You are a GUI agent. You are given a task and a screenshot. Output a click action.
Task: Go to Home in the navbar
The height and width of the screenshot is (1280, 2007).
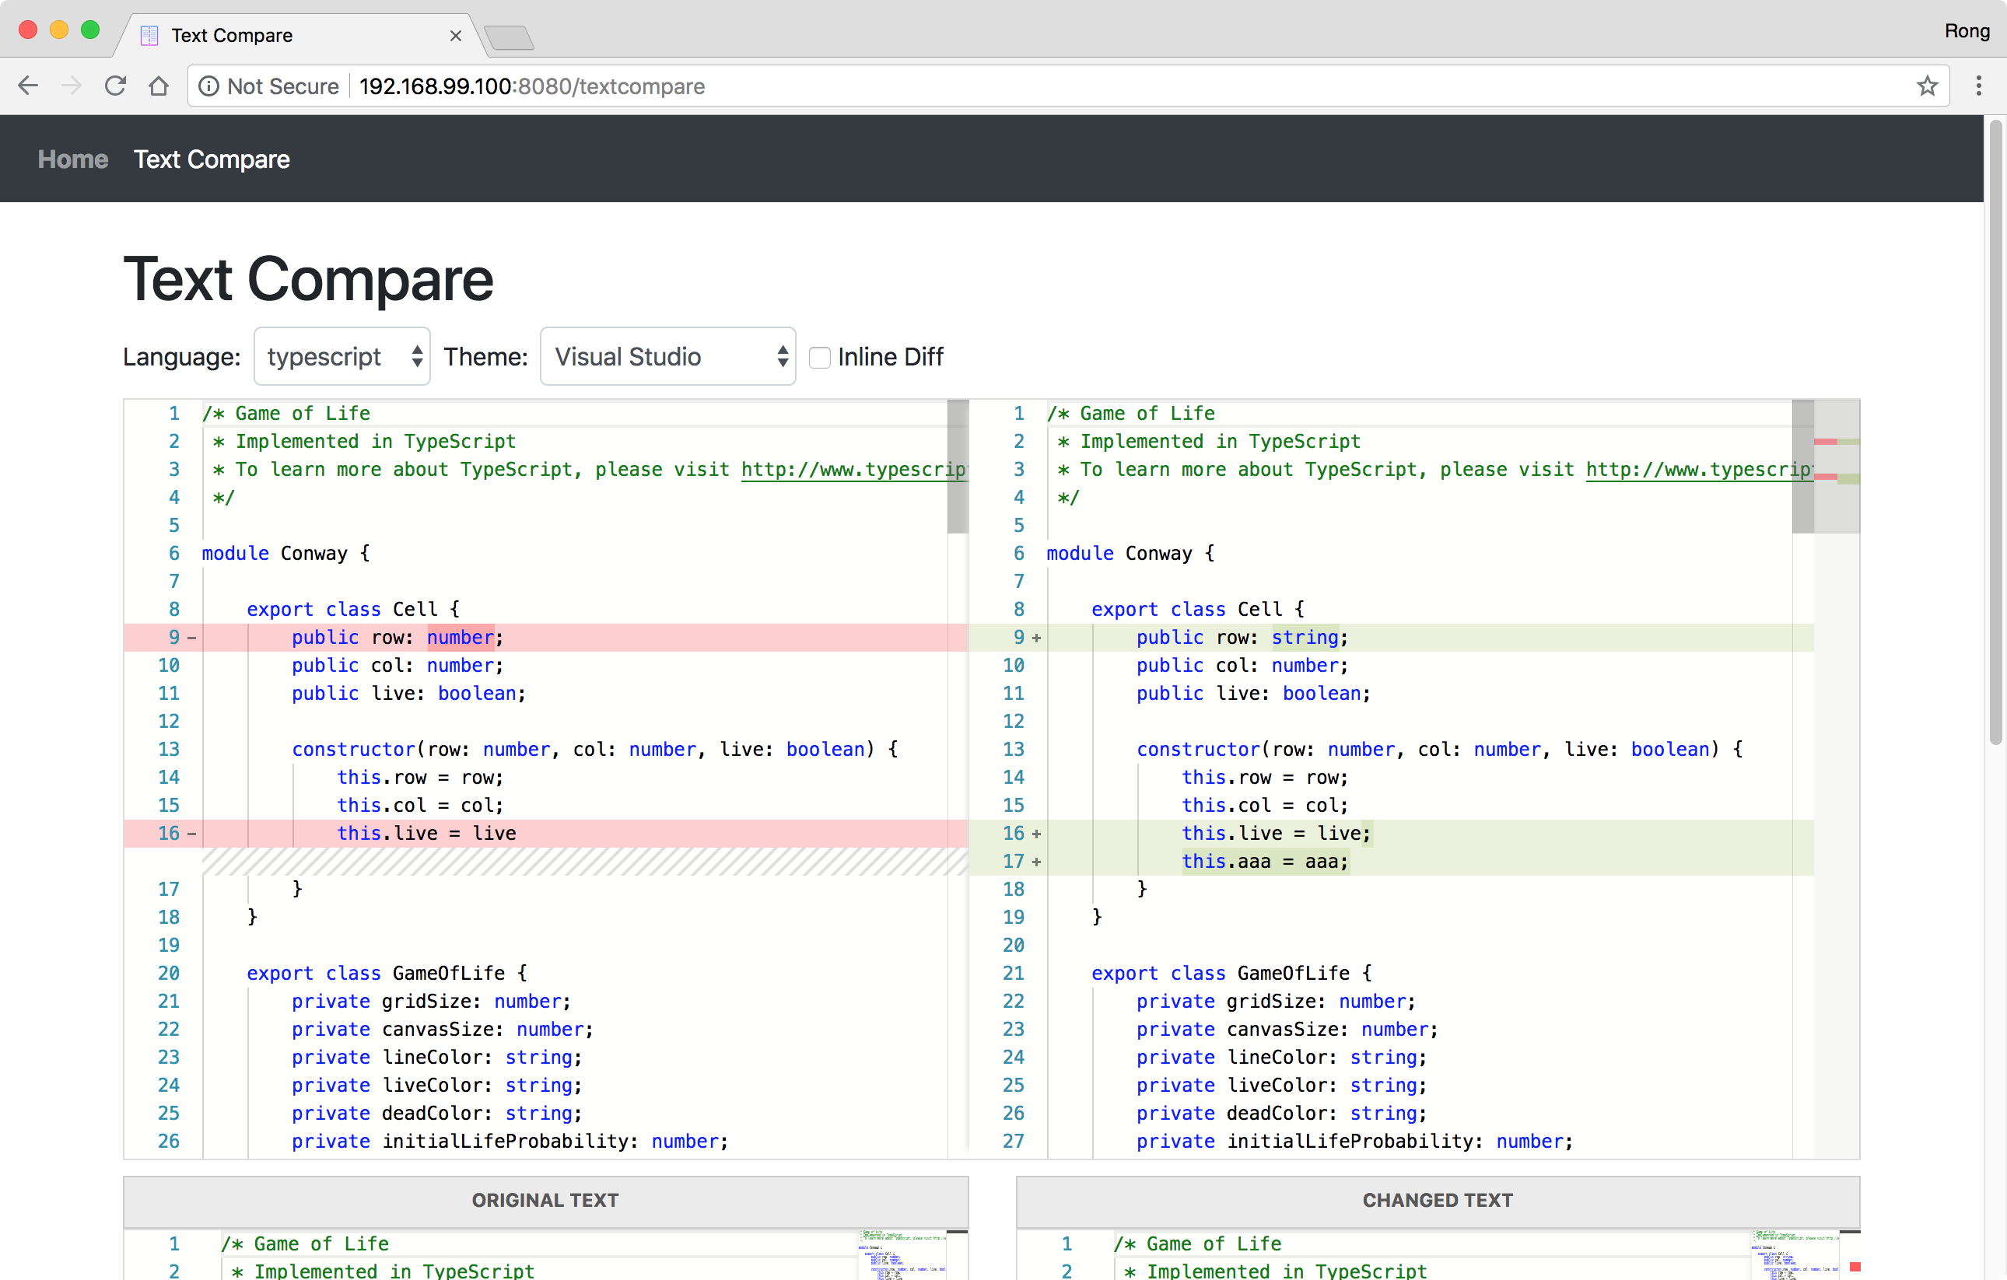[x=72, y=159]
